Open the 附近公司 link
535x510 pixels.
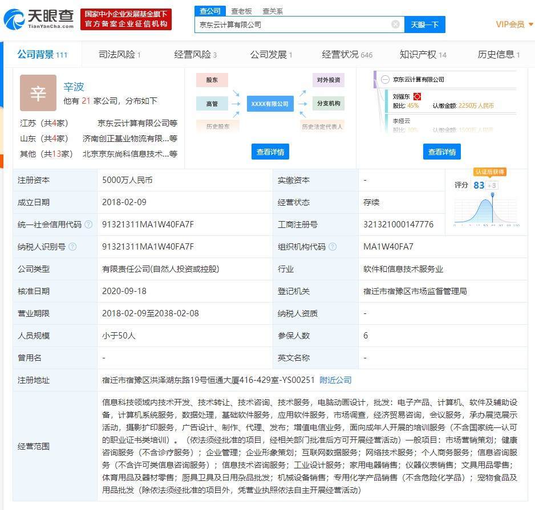pyautogui.click(x=335, y=380)
